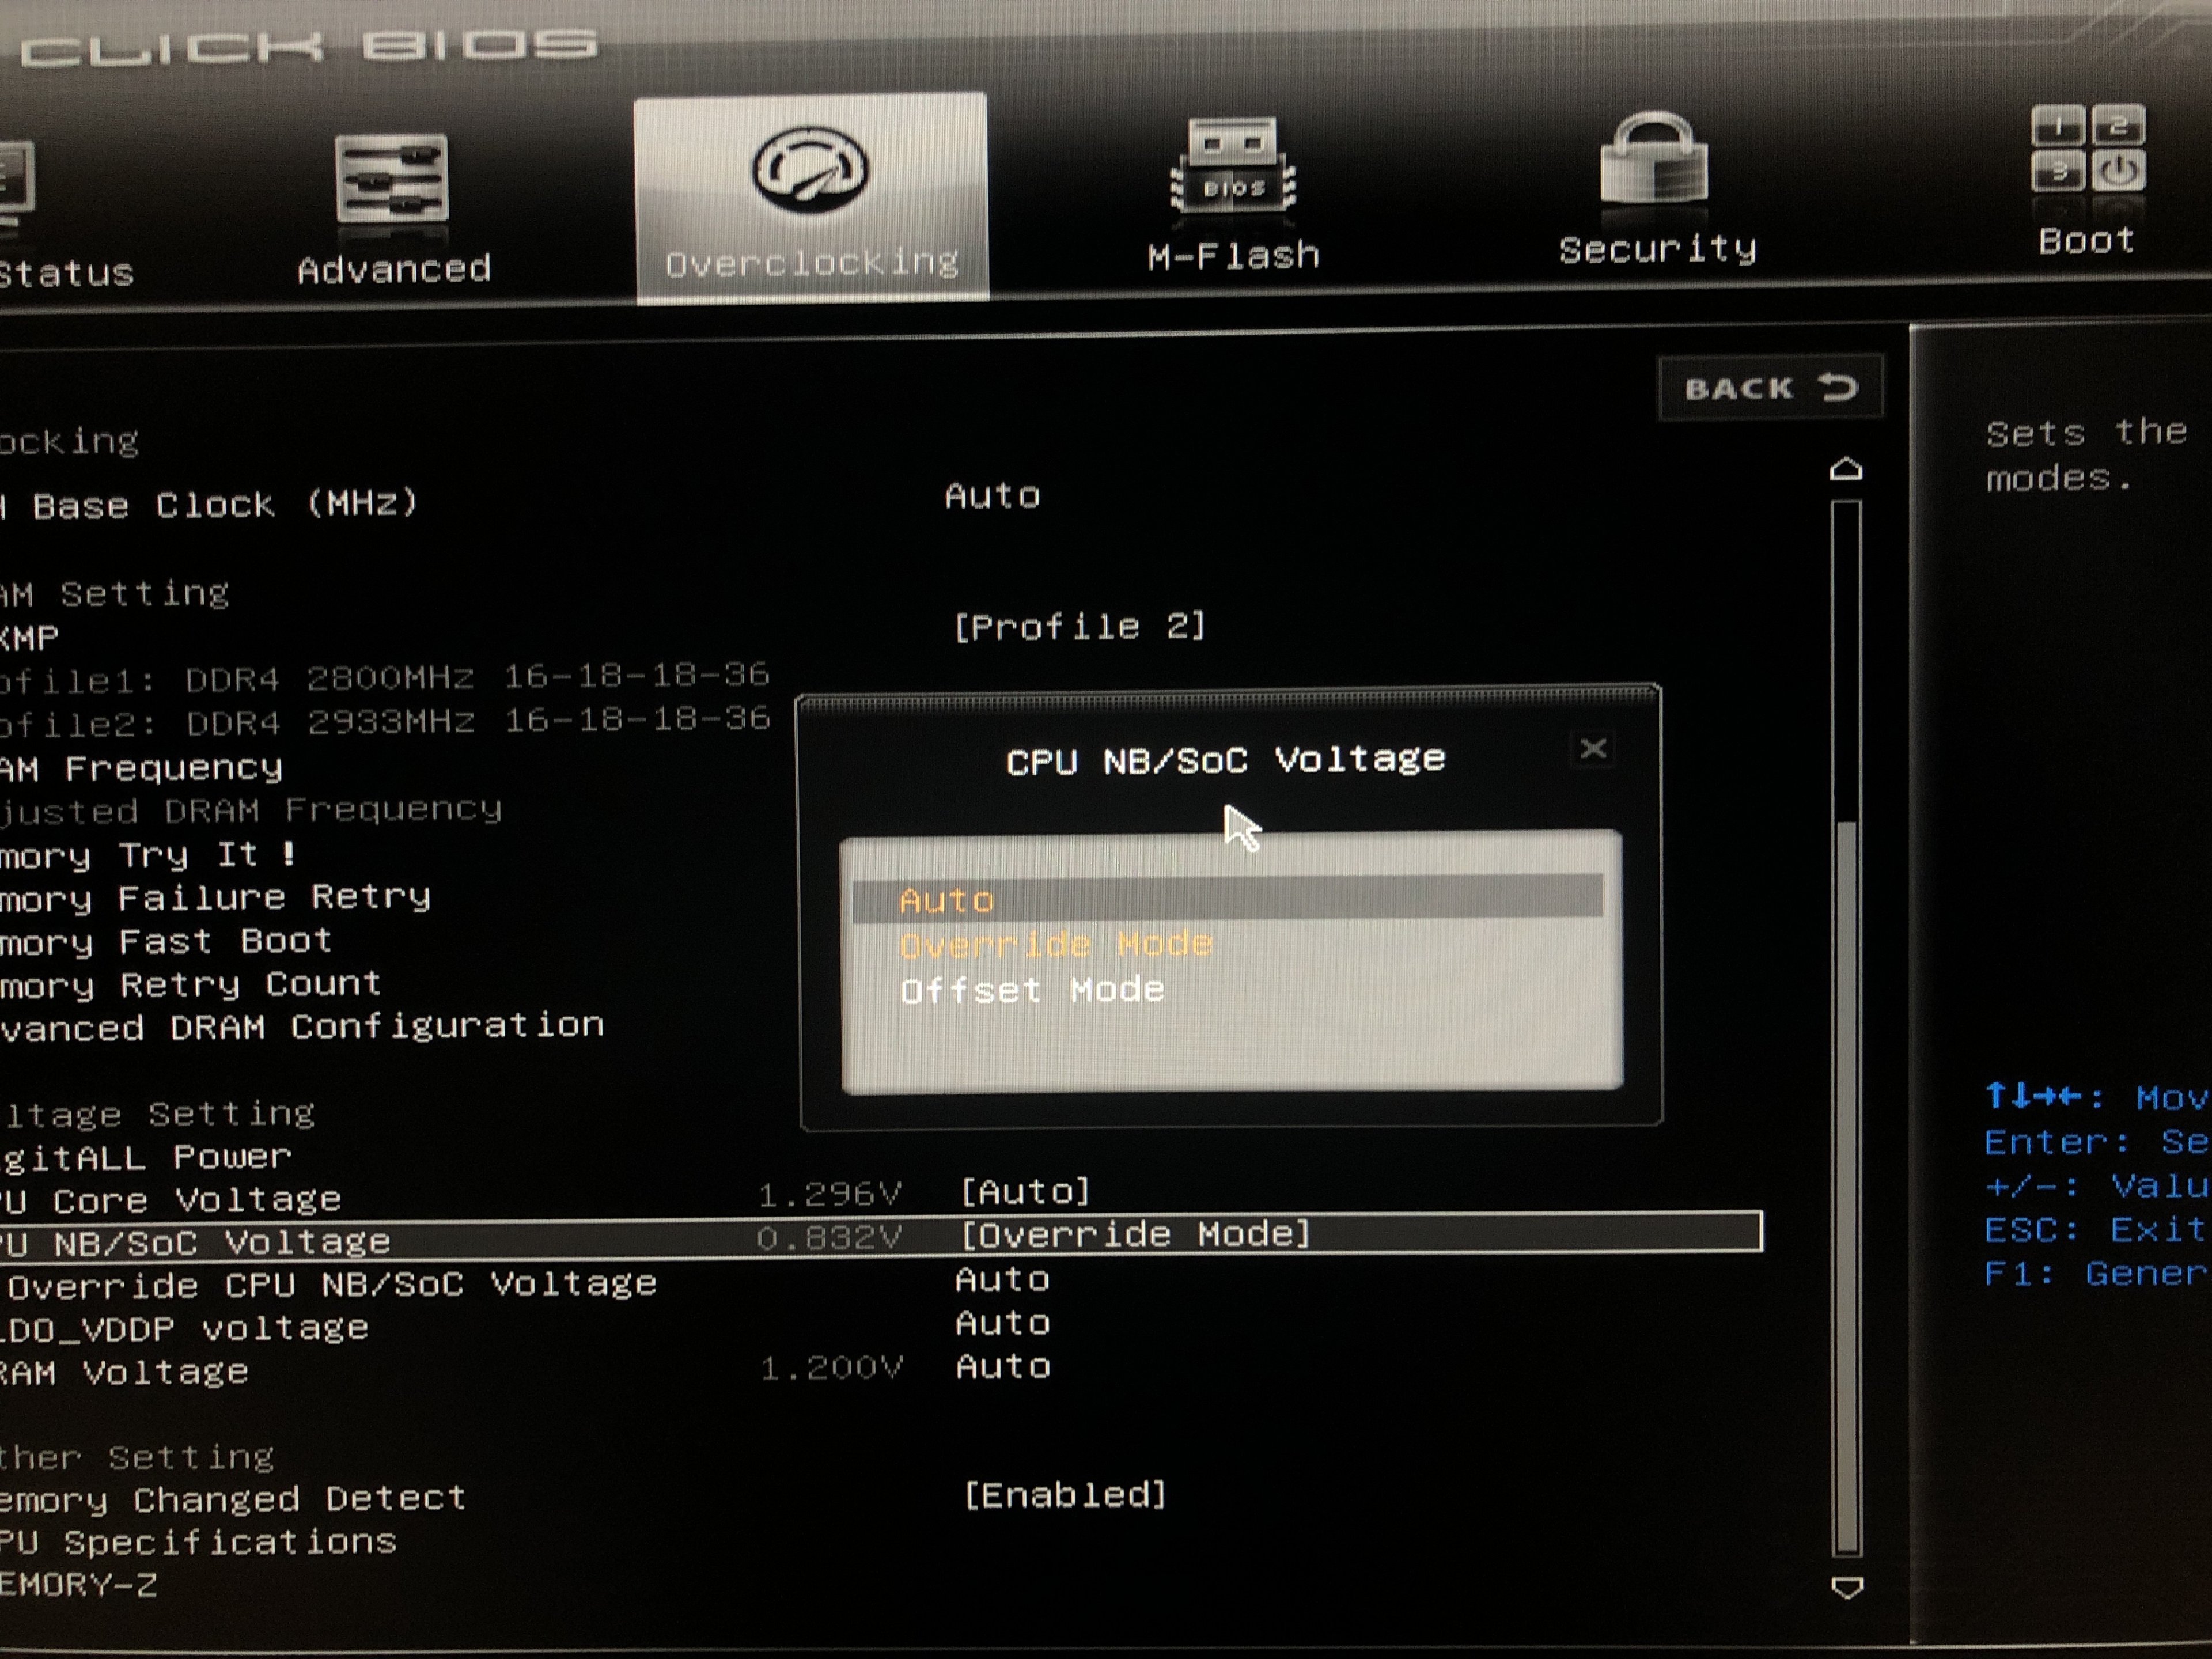
Task: Close the CPU NB/SoC Voltage popup
Action: click(x=1593, y=749)
